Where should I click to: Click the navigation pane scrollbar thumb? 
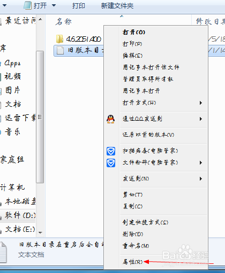(40, 117)
